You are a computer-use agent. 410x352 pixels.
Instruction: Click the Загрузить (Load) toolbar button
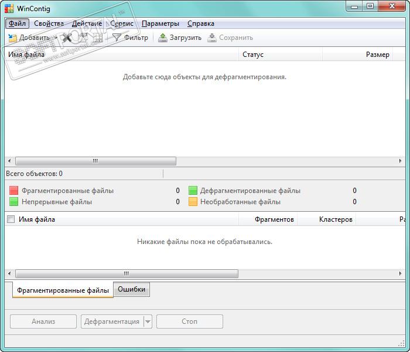[x=180, y=38]
